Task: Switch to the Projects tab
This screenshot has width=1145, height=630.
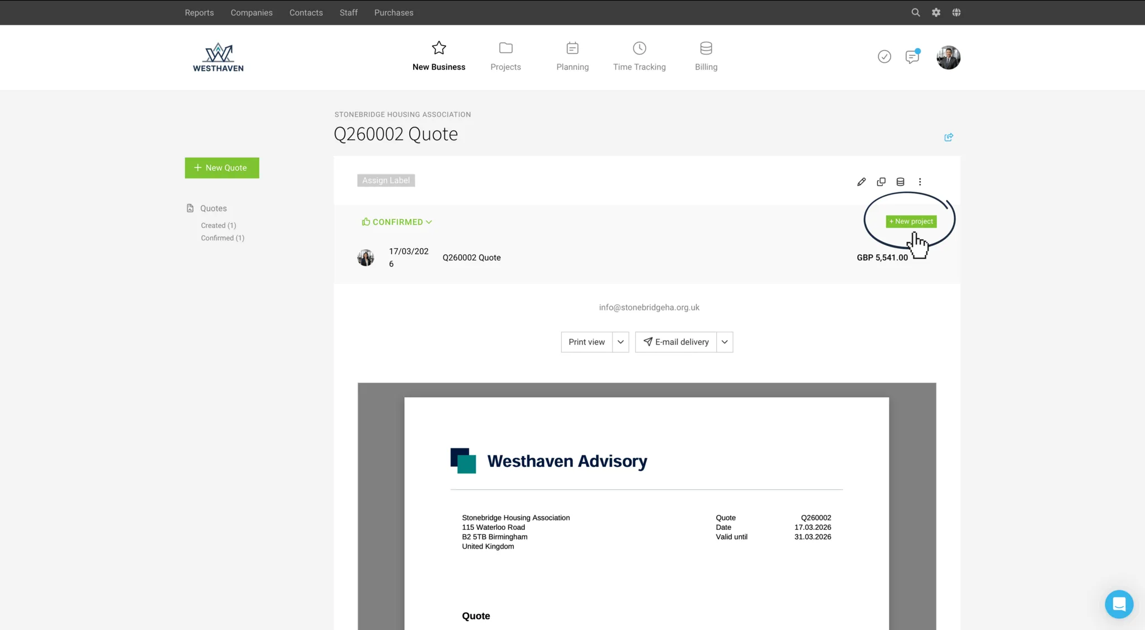Action: (505, 56)
